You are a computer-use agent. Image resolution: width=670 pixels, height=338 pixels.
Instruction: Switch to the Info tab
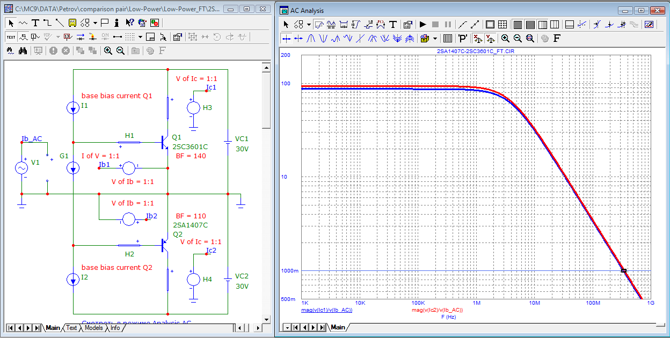point(115,328)
